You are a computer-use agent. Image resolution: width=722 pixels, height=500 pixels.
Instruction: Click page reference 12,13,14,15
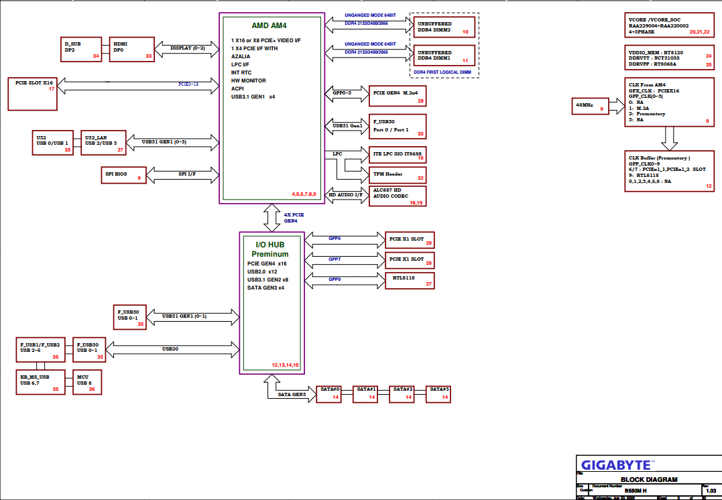coord(285,365)
